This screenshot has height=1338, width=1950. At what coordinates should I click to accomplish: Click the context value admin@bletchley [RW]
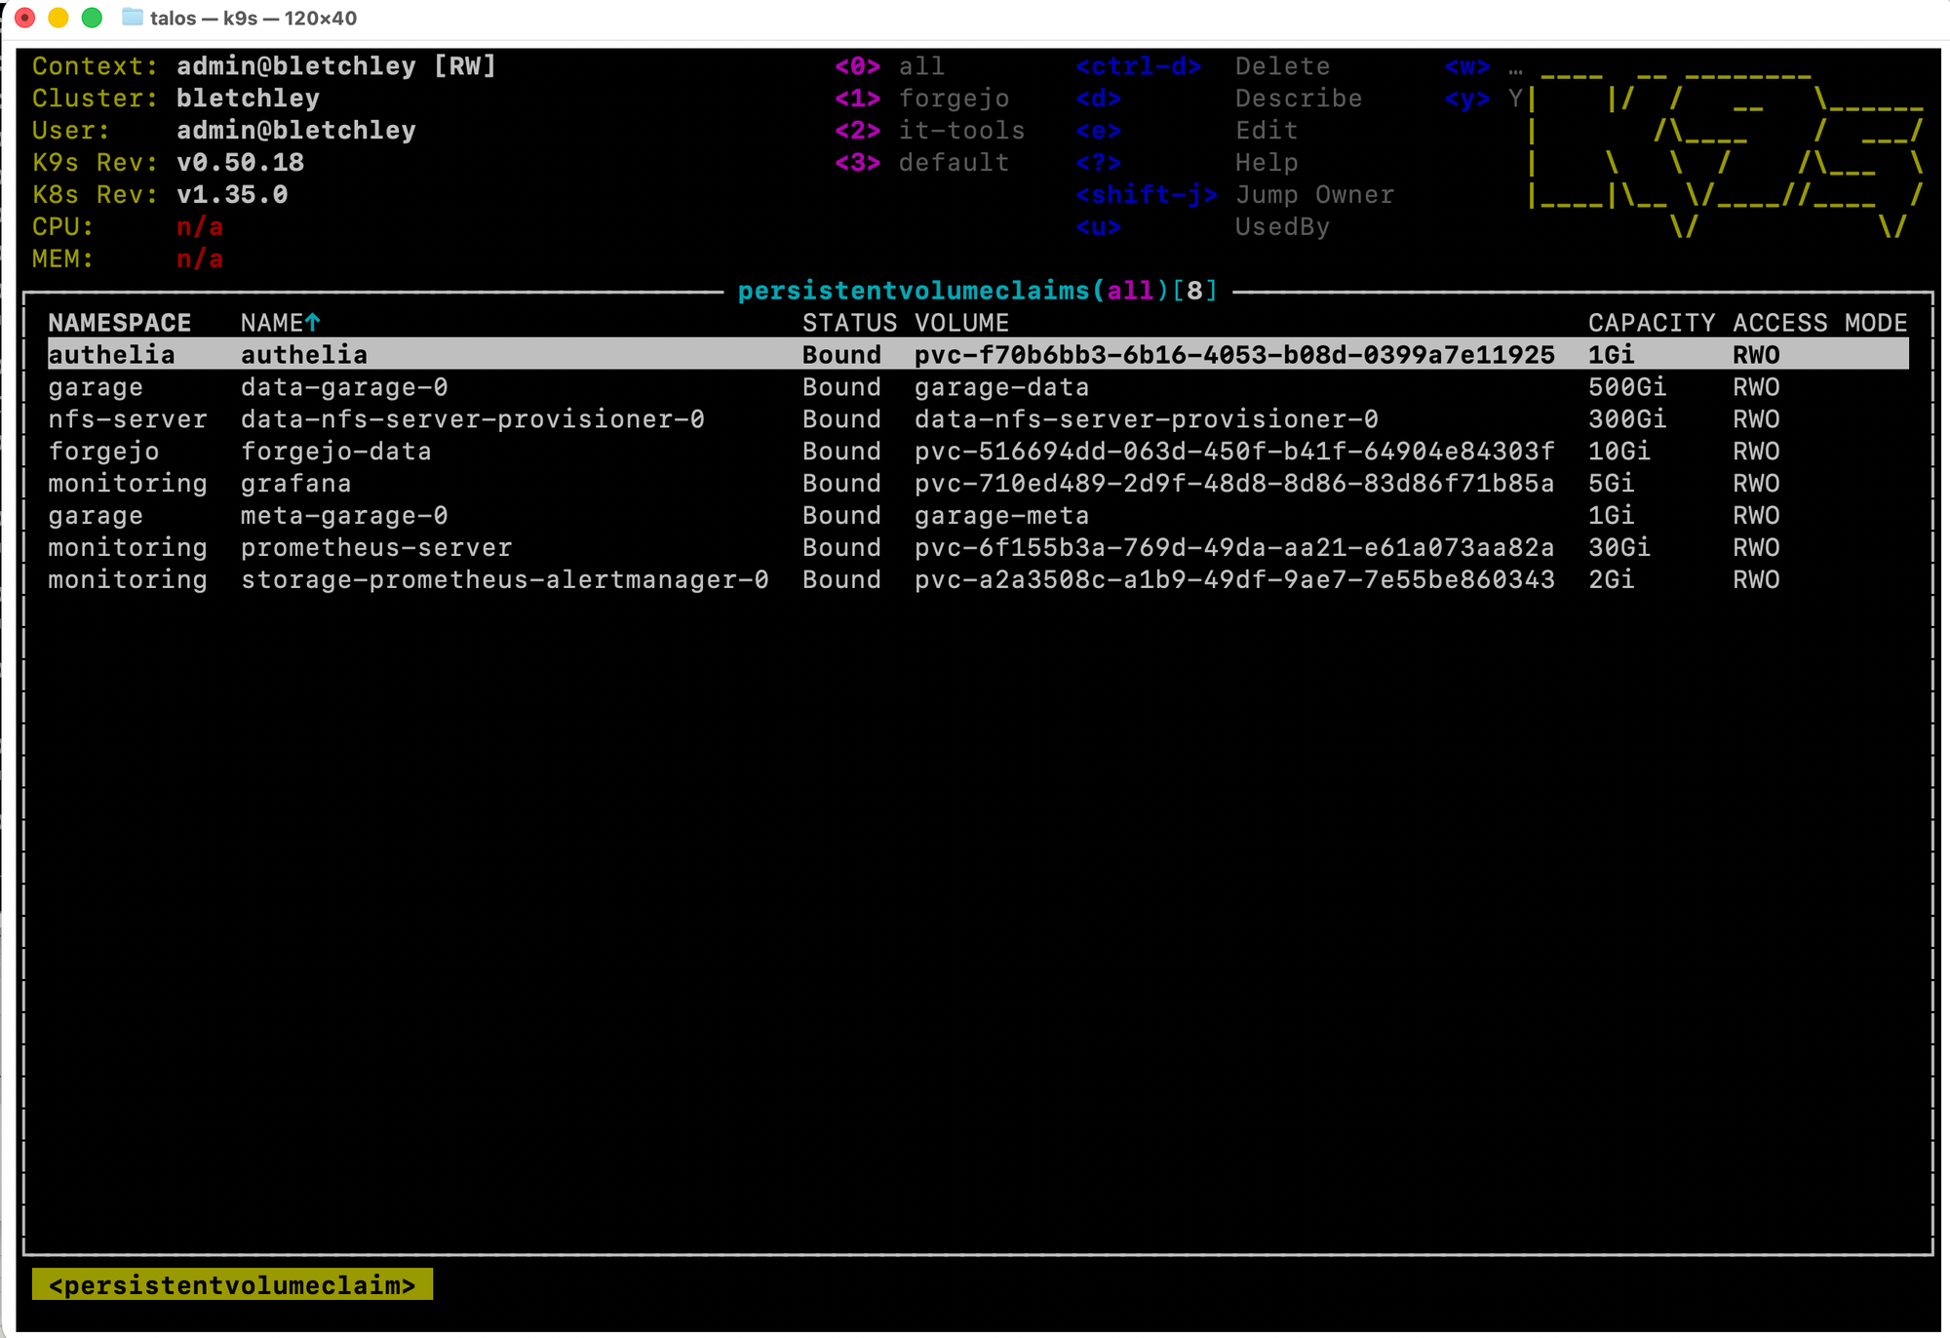[x=336, y=66]
